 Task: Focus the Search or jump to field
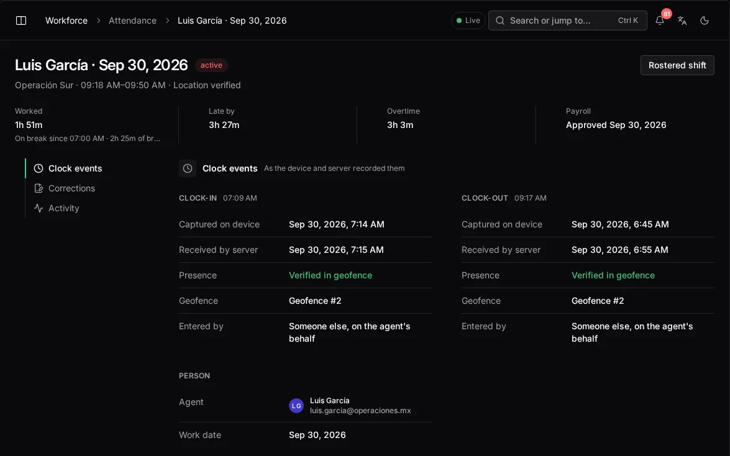pos(567,21)
